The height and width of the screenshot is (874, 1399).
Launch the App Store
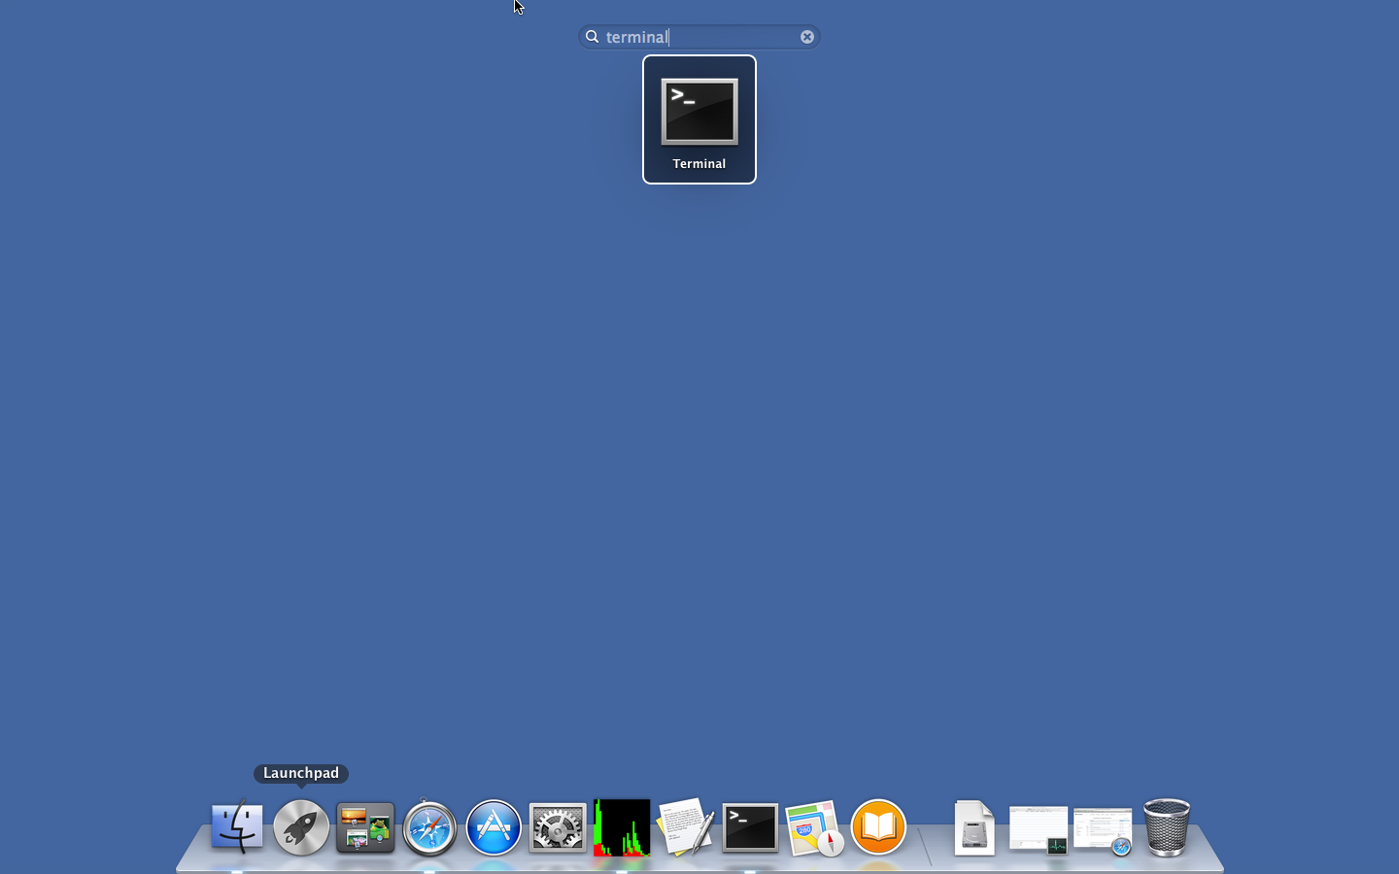(x=494, y=828)
